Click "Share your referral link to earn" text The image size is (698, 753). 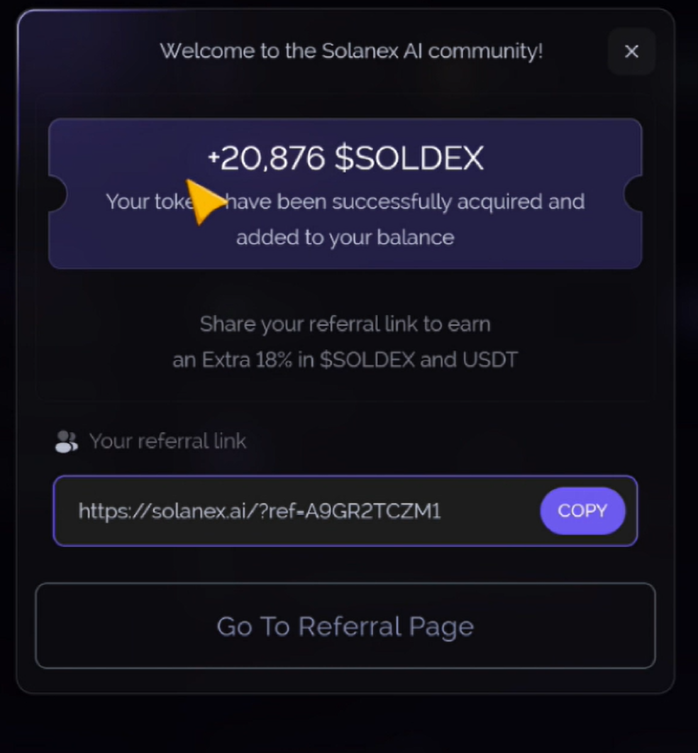click(345, 324)
